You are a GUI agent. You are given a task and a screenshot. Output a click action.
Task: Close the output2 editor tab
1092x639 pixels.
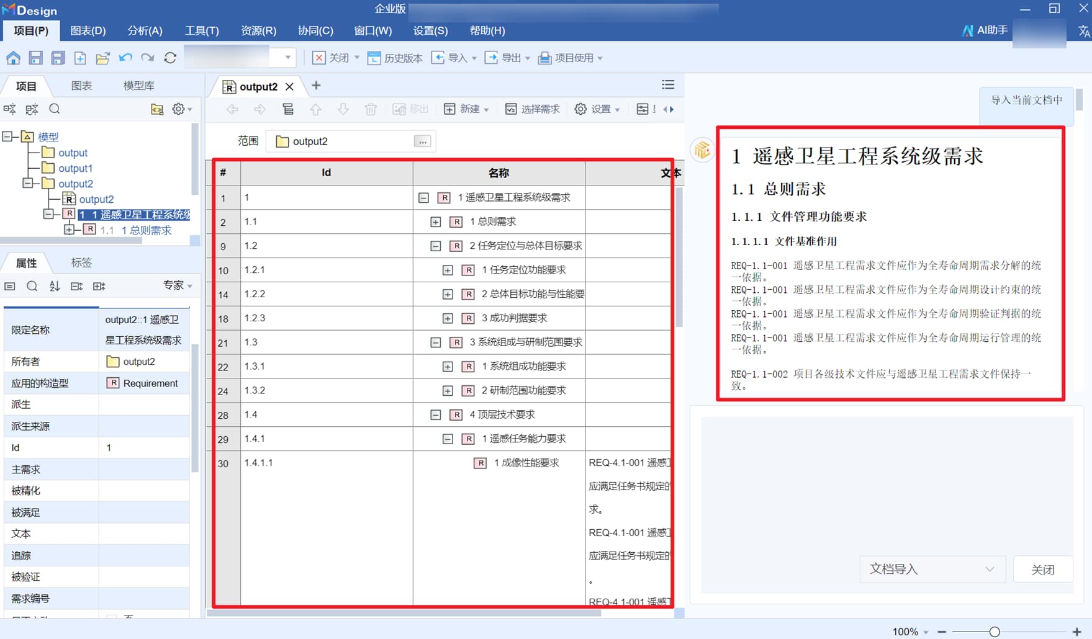point(289,87)
